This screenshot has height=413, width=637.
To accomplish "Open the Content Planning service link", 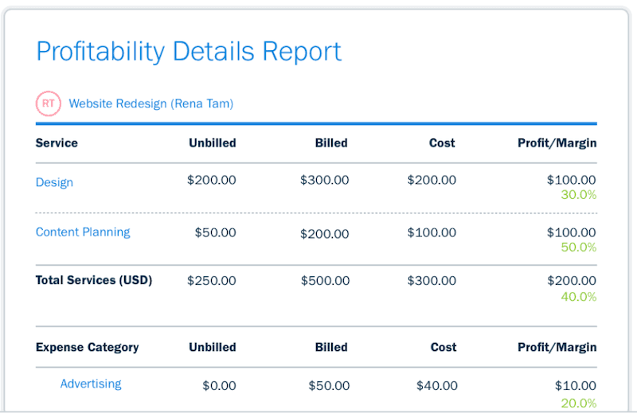I will coord(83,232).
